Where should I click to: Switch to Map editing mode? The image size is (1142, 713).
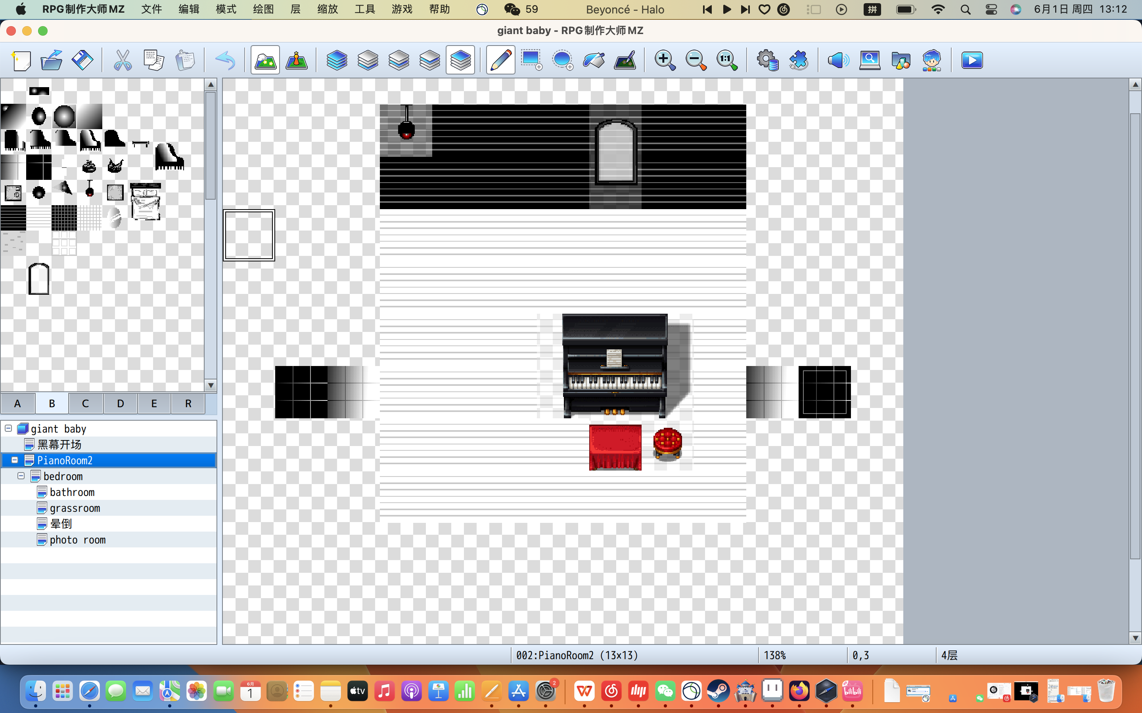(x=265, y=60)
